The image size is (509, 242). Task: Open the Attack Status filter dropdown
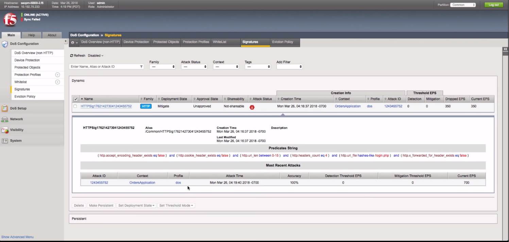[x=194, y=67]
